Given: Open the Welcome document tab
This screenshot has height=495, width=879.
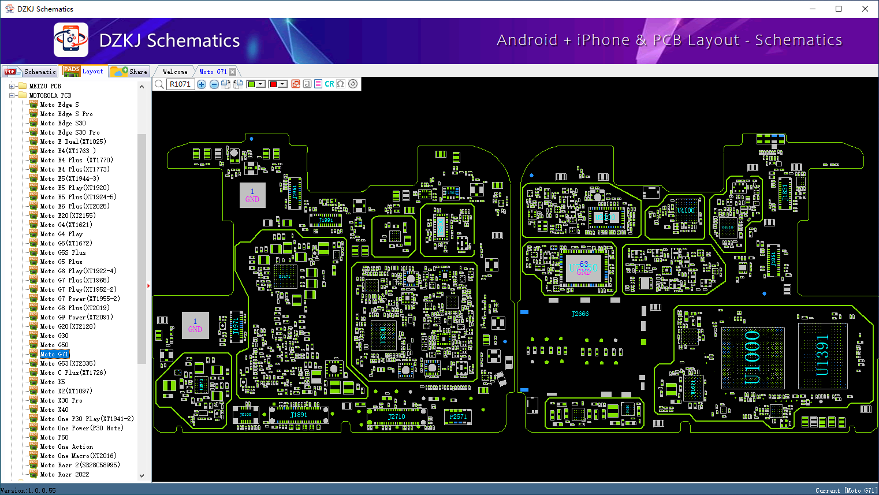Looking at the screenshot, I should [x=175, y=72].
